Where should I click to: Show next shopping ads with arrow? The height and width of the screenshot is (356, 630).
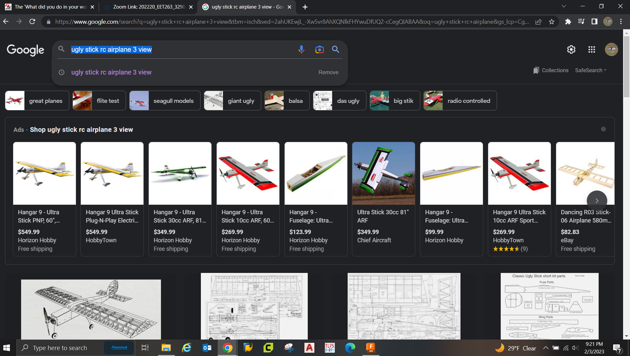pos(597,200)
